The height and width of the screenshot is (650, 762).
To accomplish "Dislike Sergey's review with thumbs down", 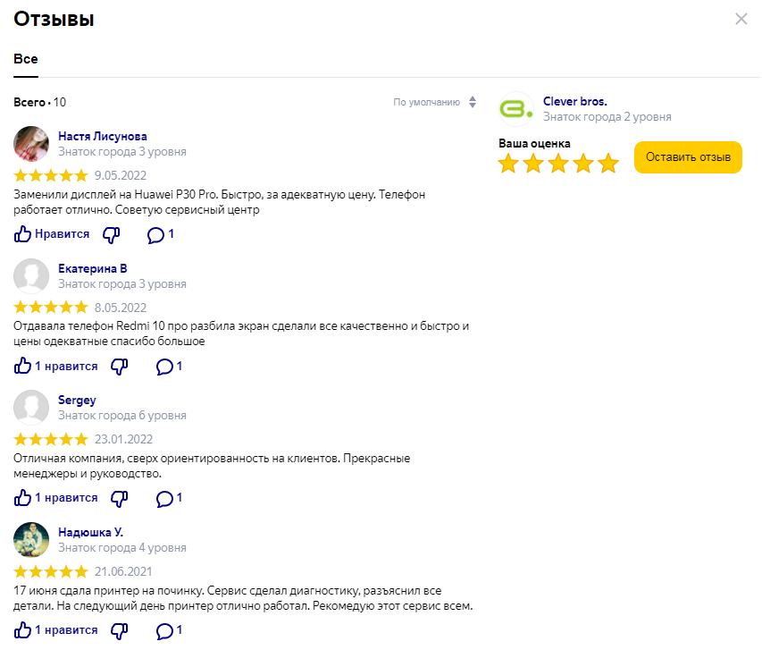I will [x=120, y=498].
